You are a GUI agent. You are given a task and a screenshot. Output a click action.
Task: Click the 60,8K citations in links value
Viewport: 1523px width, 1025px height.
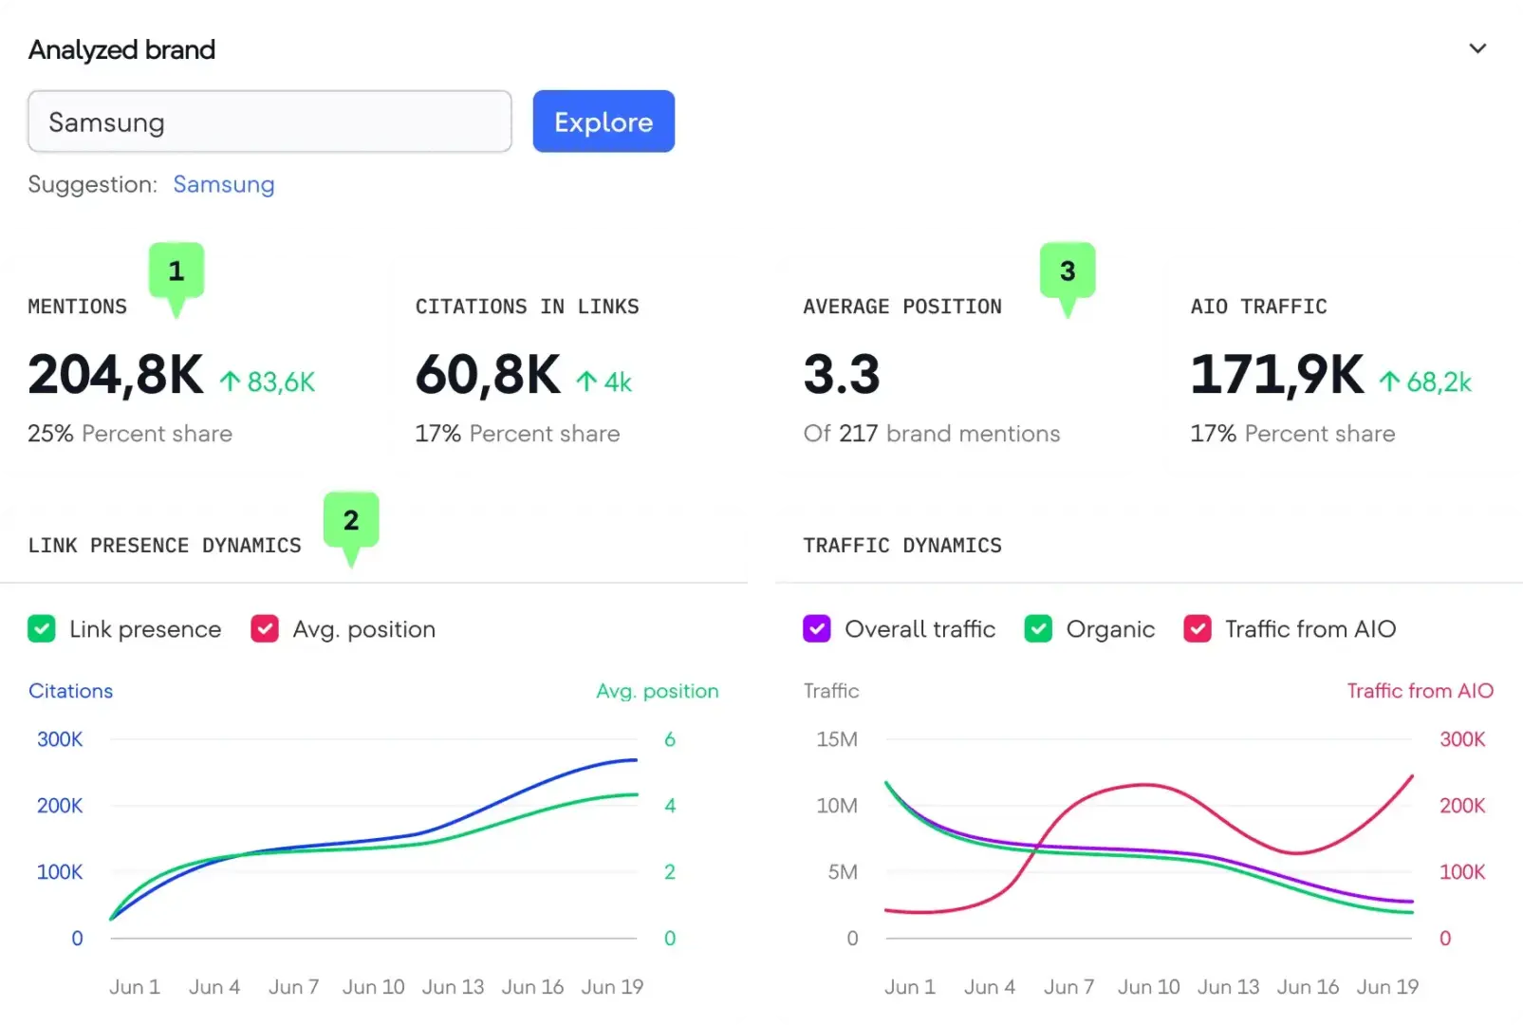click(x=489, y=375)
